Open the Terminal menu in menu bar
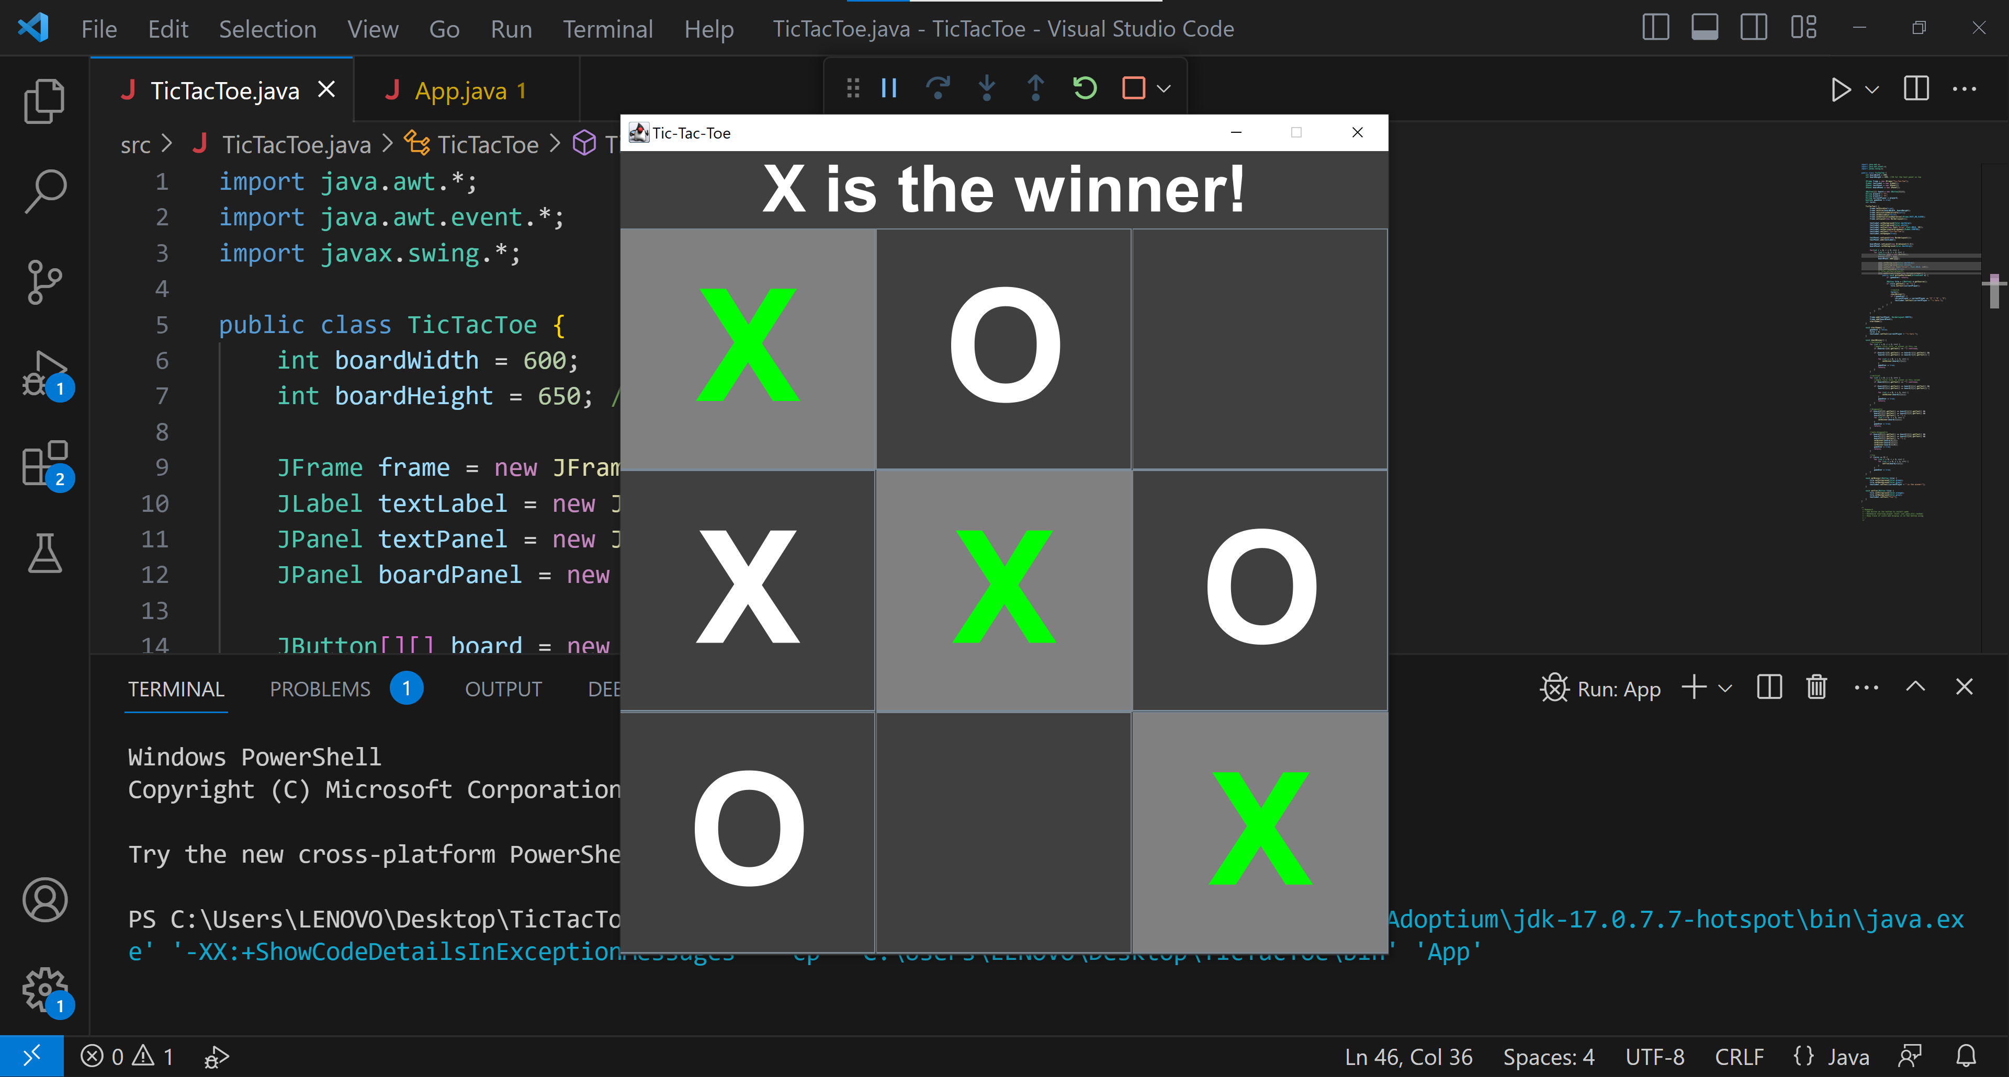This screenshot has height=1077, width=2009. [607, 29]
